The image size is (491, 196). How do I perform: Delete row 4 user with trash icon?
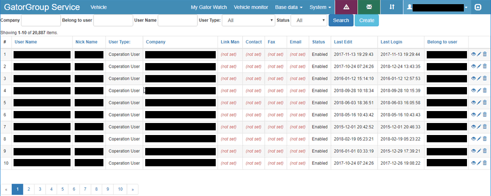click(485, 91)
